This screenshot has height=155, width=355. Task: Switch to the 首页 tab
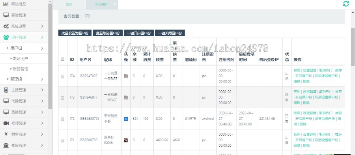pyautogui.click(x=69, y=4)
